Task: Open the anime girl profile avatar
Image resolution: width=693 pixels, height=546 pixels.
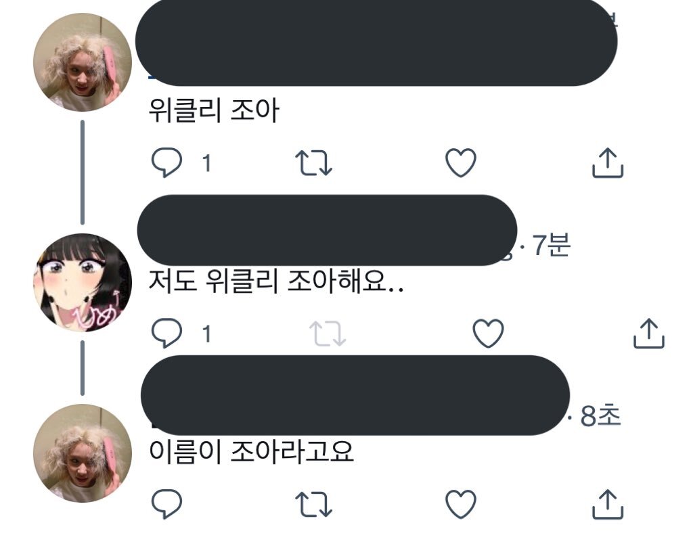Action: pyautogui.click(x=83, y=283)
